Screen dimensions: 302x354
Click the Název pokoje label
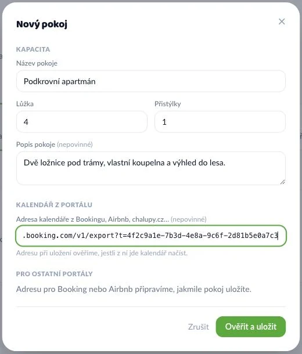tap(37, 63)
